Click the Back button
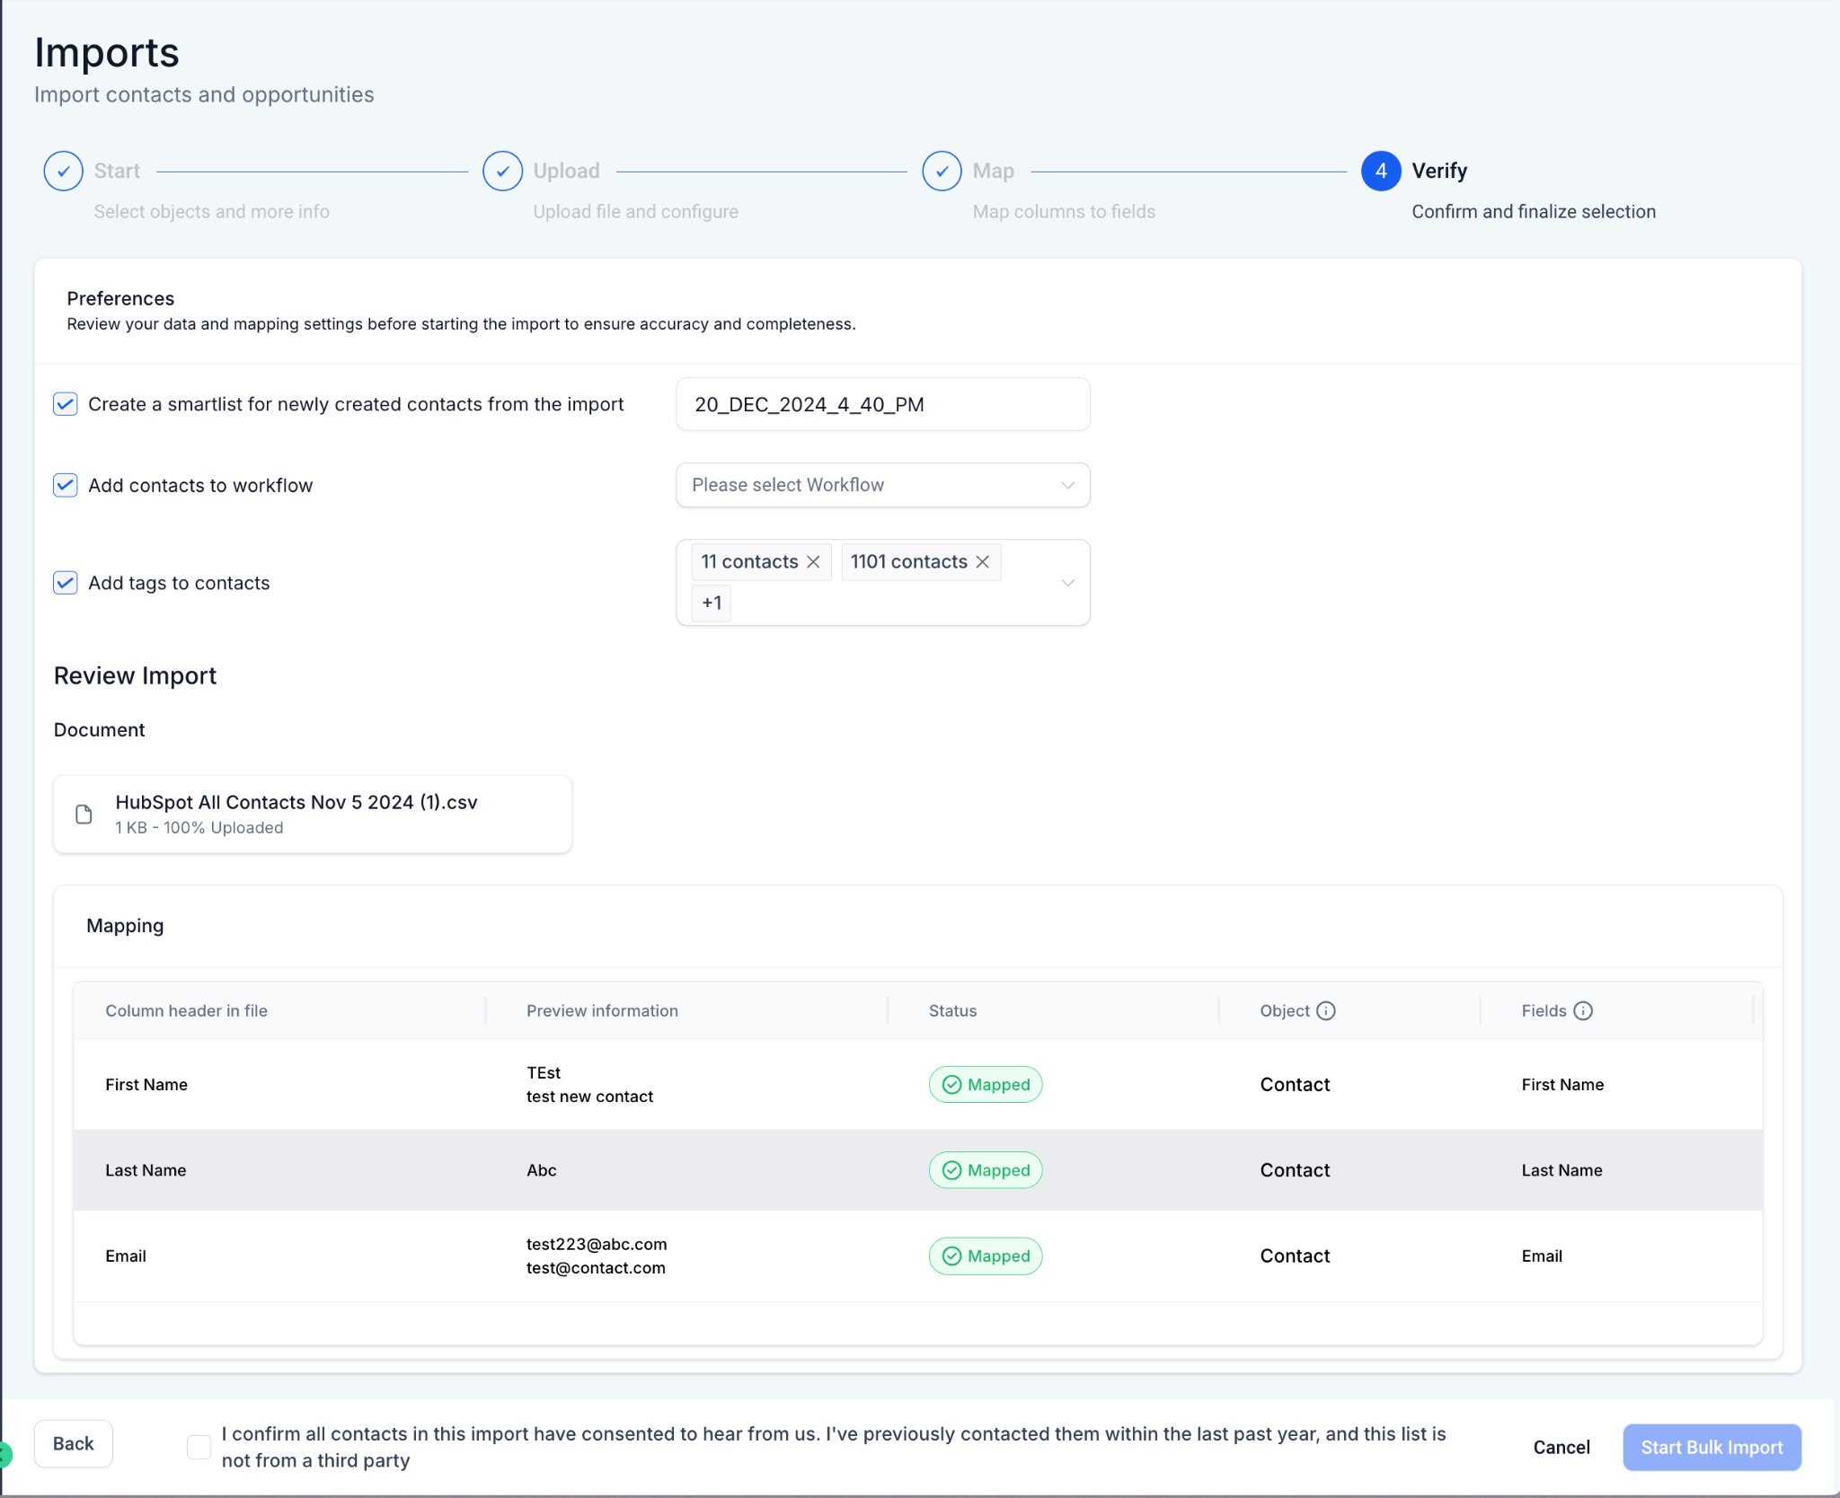This screenshot has height=1498, width=1840. click(x=74, y=1444)
